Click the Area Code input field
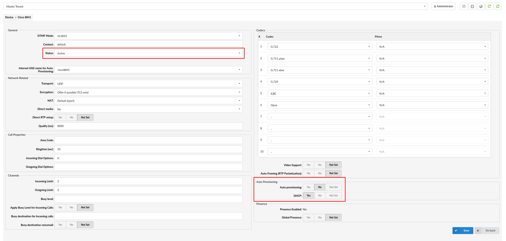 tap(148, 140)
